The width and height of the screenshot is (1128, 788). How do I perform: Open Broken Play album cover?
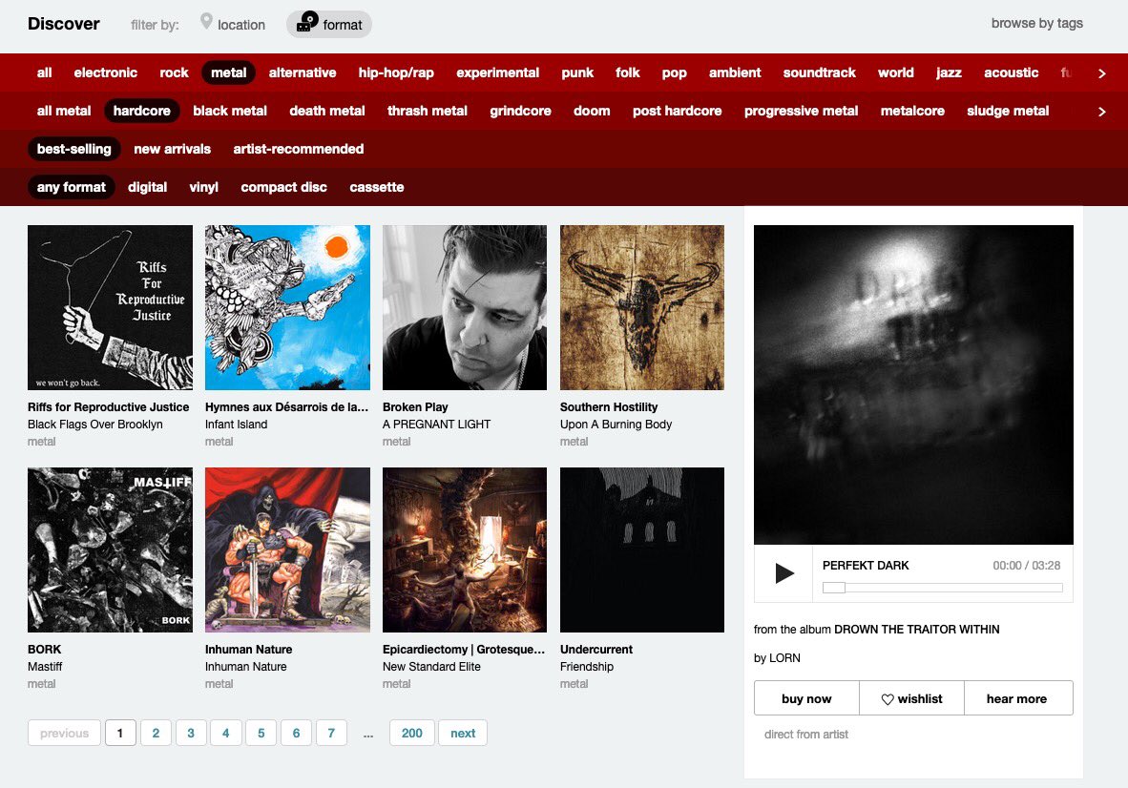pos(465,308)
